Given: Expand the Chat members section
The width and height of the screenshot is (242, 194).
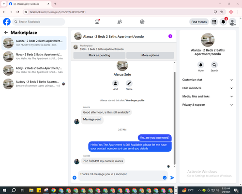Looking at the screenshot, I should pos(208,88).
